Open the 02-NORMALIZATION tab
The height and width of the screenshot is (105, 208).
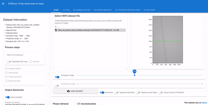[82, 10]
